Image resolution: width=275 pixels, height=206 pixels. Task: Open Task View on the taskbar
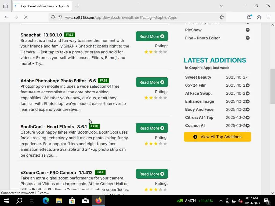(x=32, y=201)
